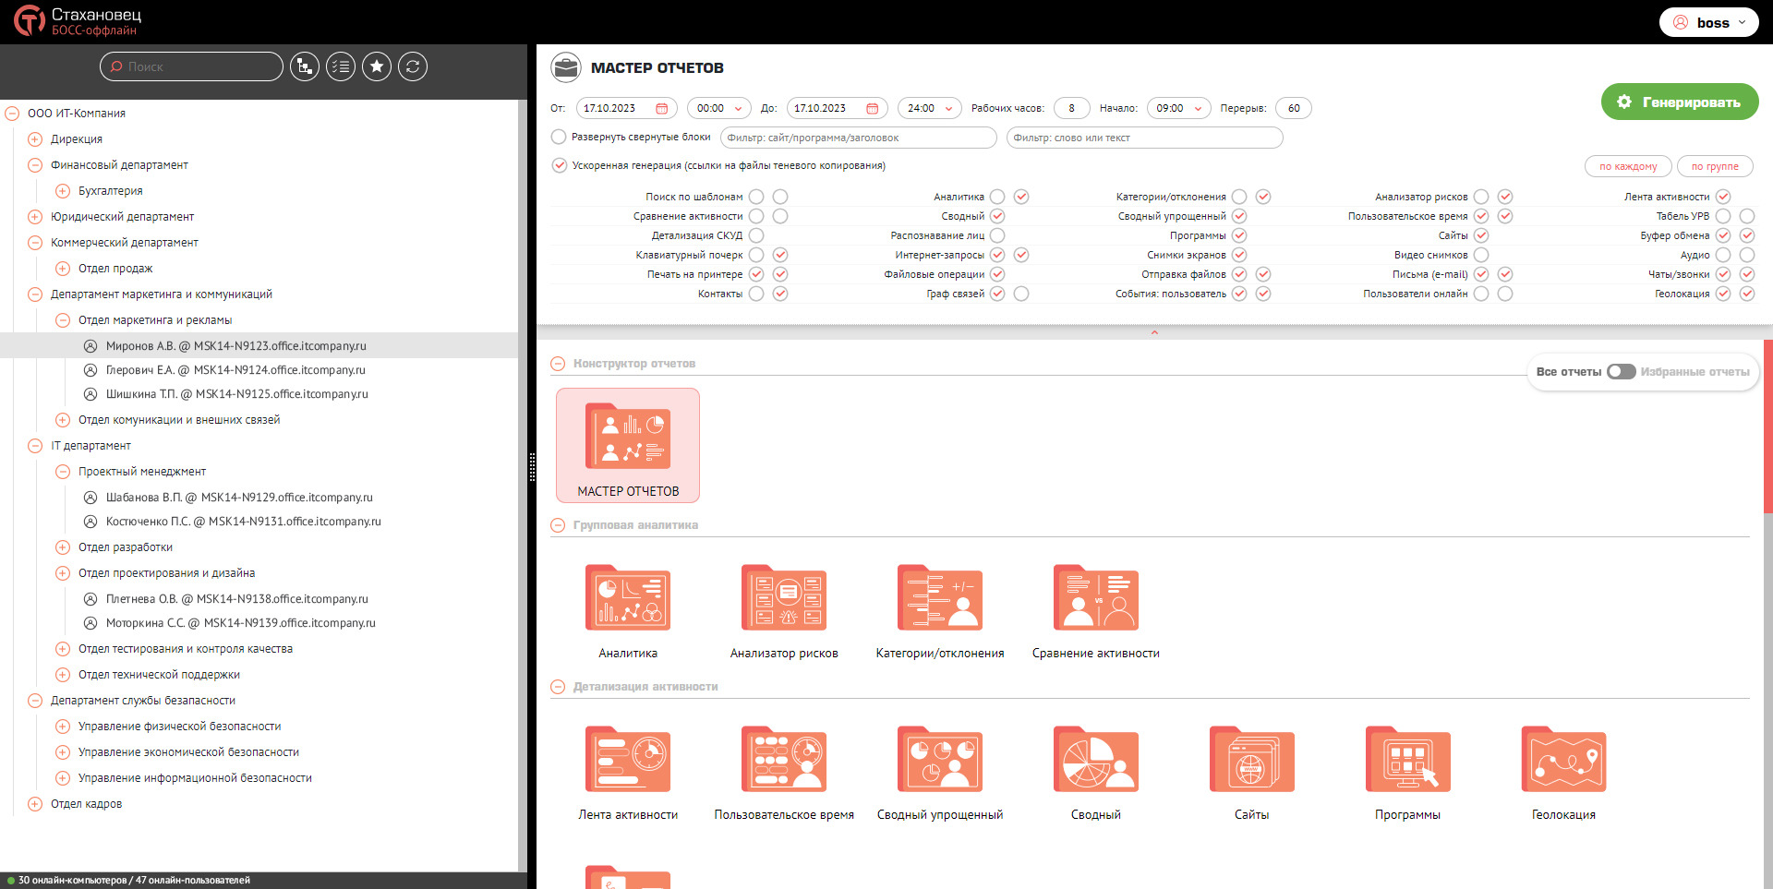Open the Лента активности report icon
Screen dimensions: 1773x889
tap(628, 760)
